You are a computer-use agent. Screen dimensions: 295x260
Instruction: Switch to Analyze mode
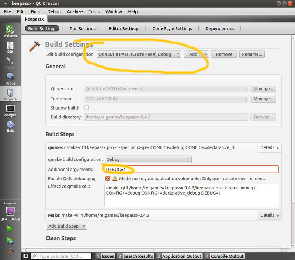[x=10, y=110]
